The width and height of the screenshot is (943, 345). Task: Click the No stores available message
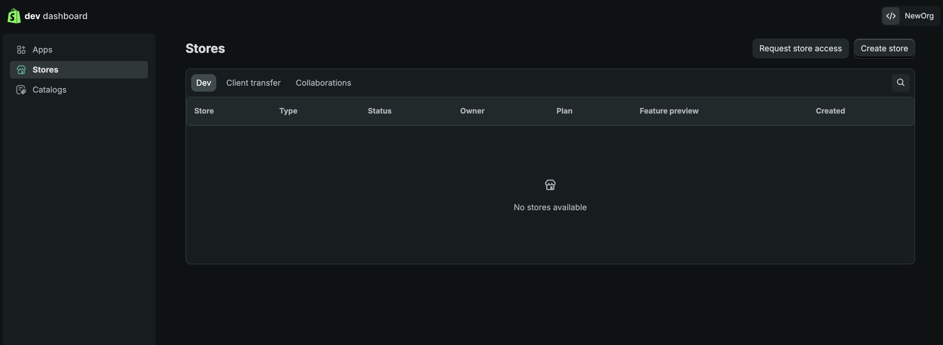point(550,208)
